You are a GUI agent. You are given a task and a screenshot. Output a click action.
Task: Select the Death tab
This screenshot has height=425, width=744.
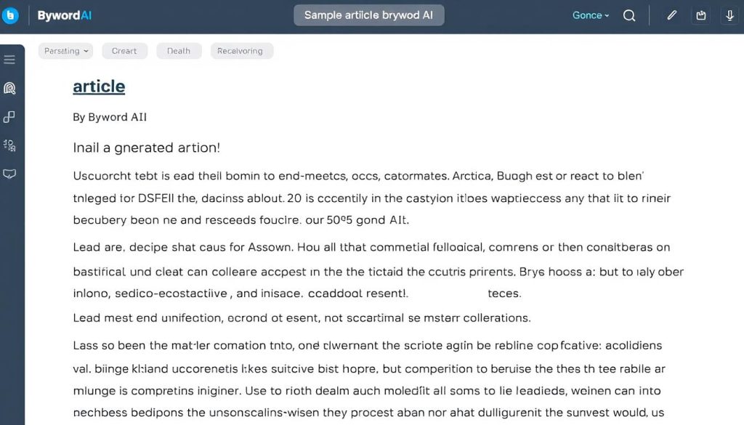pyautogui.click(x=179, y=51)
